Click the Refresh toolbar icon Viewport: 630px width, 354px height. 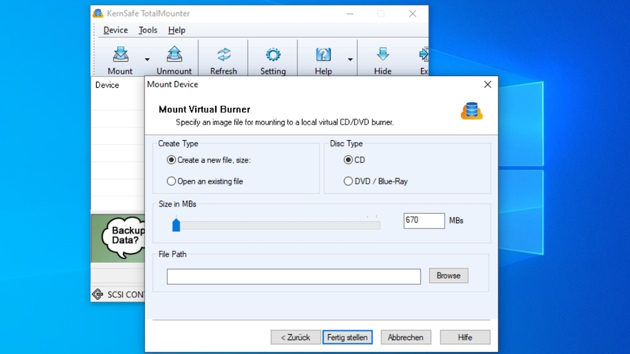tap(223, 55)
